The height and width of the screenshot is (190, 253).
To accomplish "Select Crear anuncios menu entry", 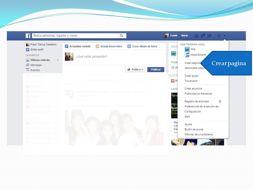I will pos(193,89).
